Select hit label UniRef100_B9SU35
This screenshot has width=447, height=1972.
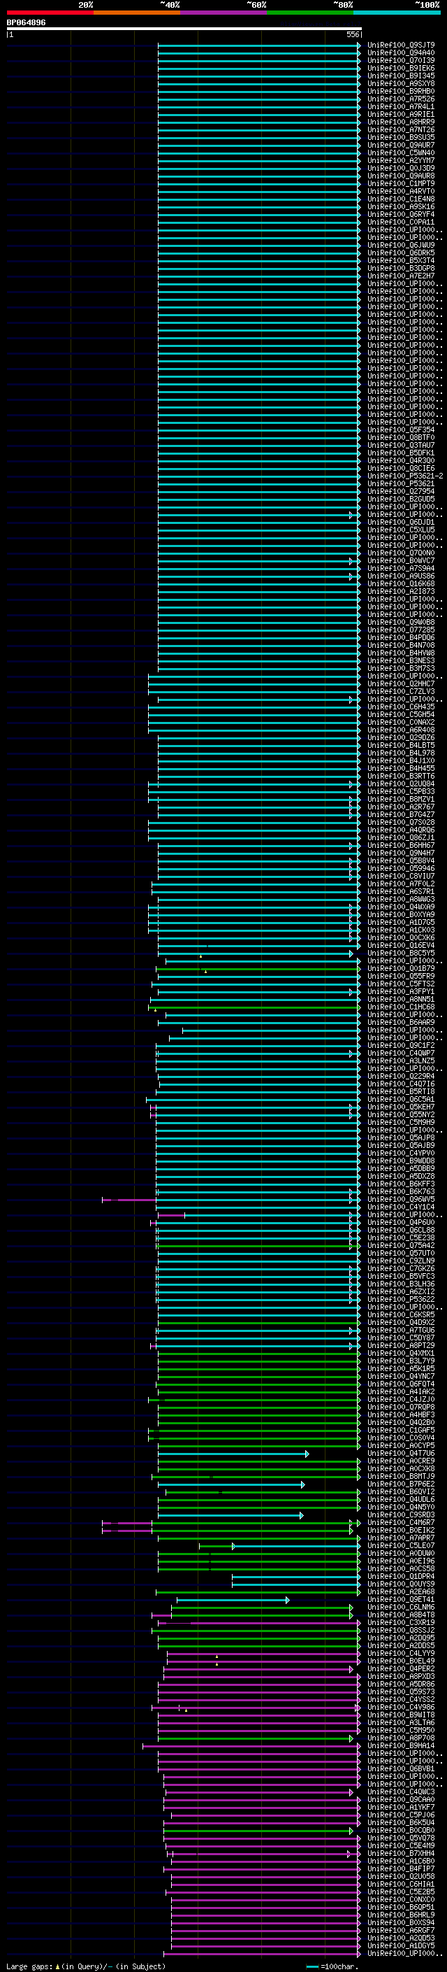(401, 138)
